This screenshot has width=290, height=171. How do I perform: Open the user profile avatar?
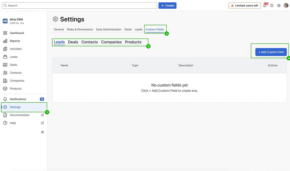point(286,6)
